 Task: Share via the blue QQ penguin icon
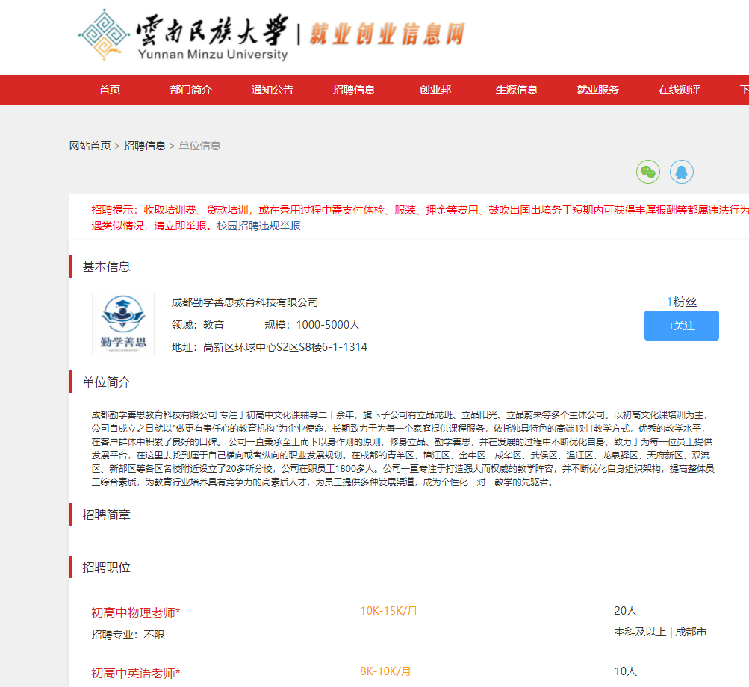coord(682,172)
